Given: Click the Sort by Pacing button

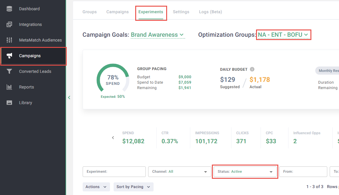Looking at the screenshot, I should [133, 187].
